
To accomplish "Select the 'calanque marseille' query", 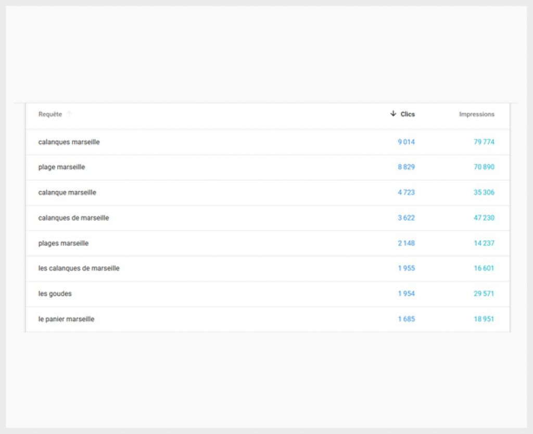I will pyautogui.click(x=67, y=193).
